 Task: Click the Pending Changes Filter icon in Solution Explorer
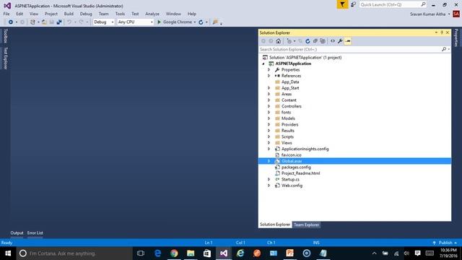(289, 41)
